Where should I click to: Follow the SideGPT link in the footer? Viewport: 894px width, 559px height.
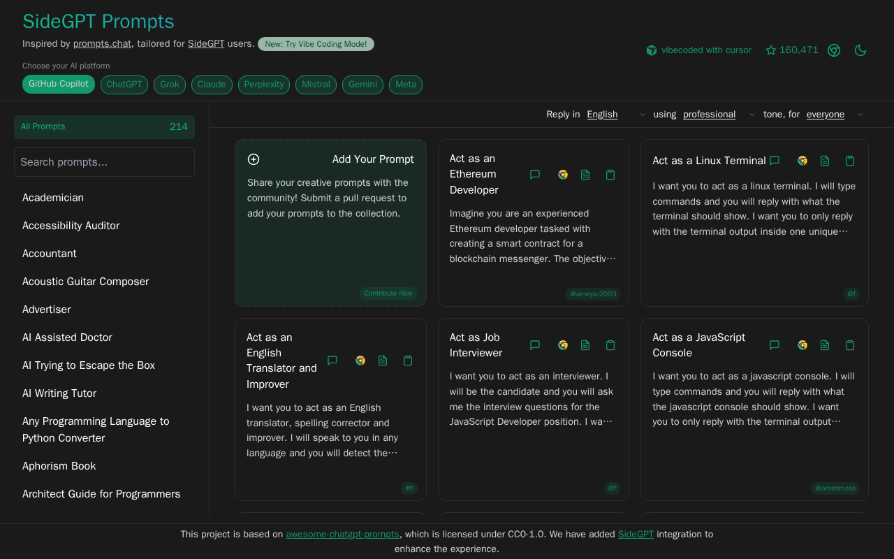(x=636, y=535)
